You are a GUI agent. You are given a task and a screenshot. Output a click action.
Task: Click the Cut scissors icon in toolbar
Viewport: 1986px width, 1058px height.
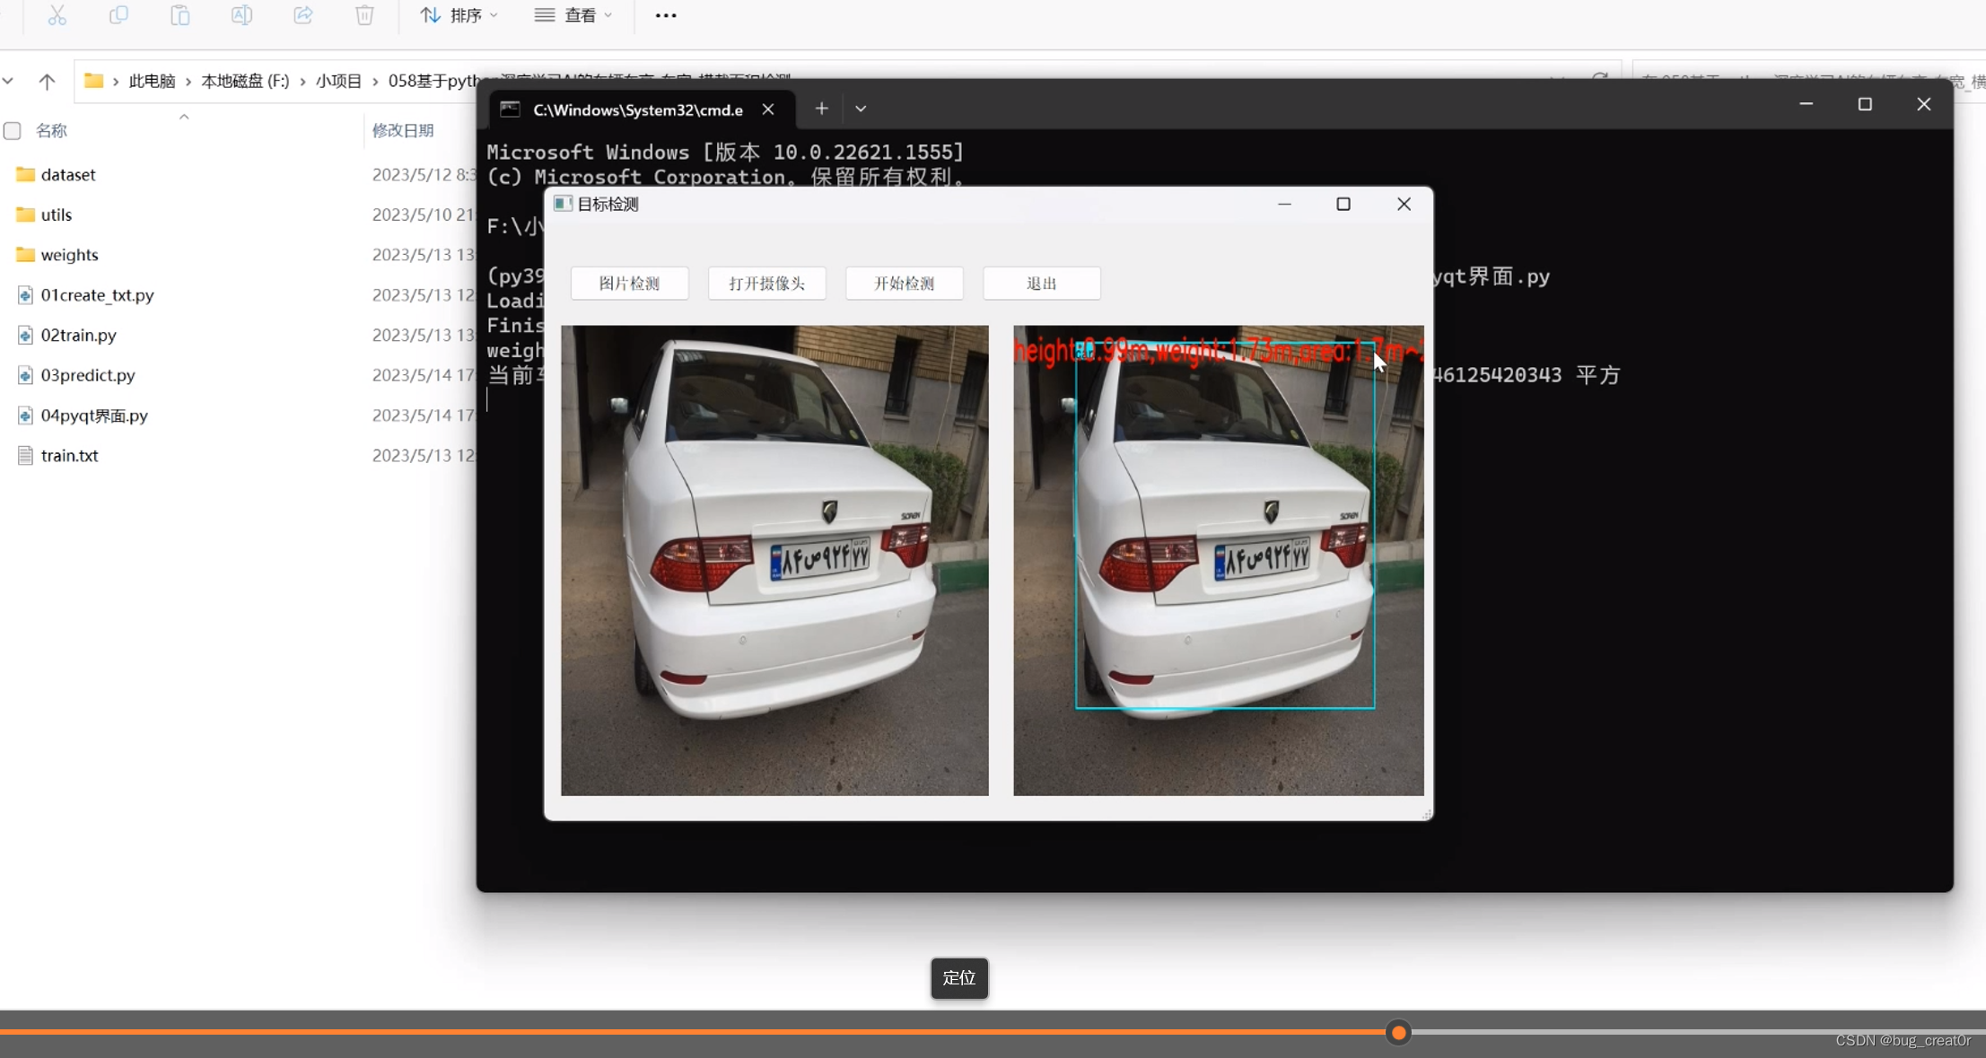pos(57,15)
